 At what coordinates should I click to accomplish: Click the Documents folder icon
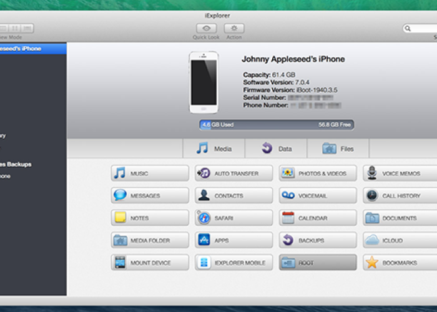click(372, 218)
